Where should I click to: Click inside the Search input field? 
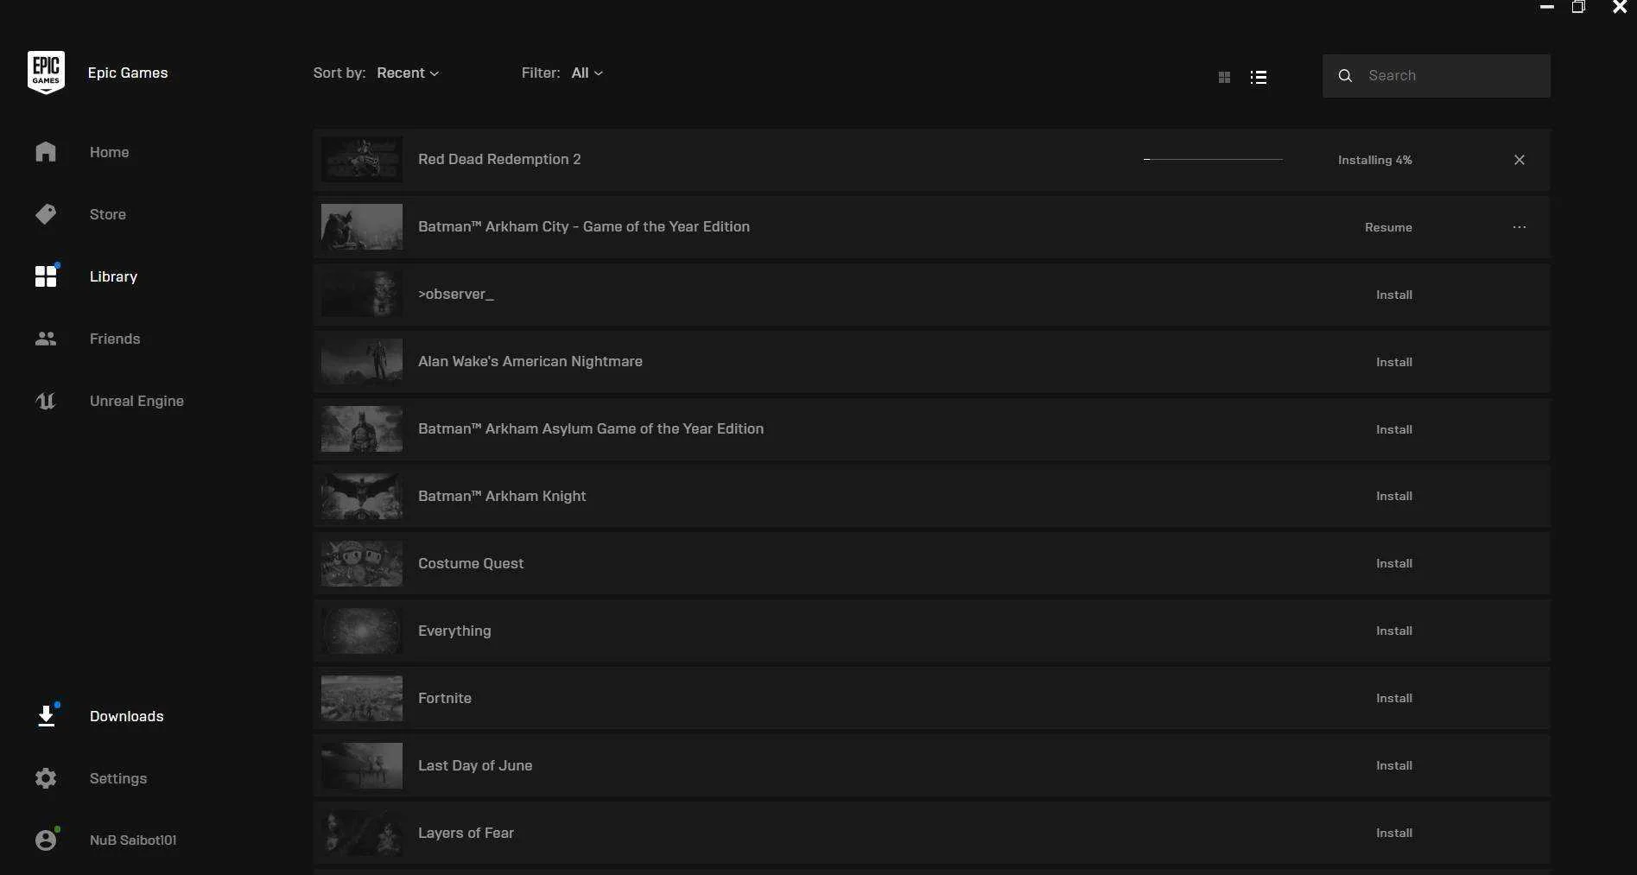[x=1437, y=76]
